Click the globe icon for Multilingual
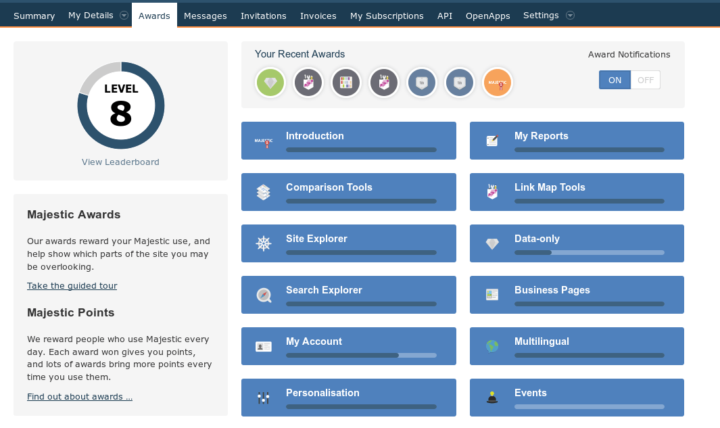Viewport: 720px width, 428px height. click(x=492, y=346)
